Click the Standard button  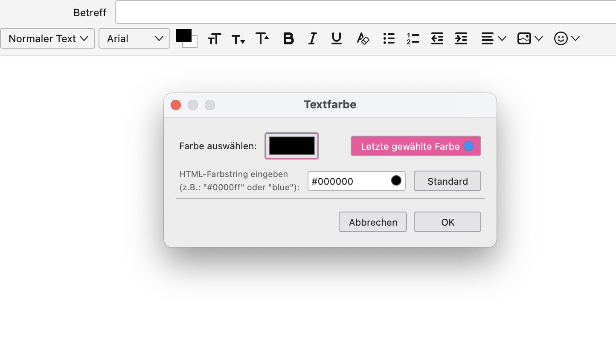447,181
